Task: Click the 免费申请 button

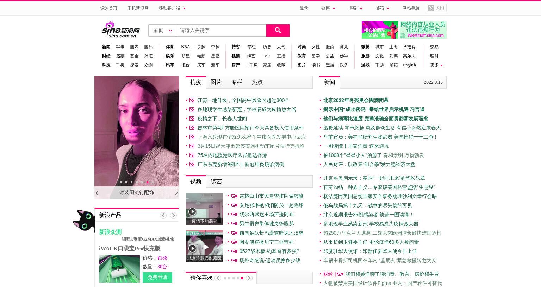Action: point(157,278)
